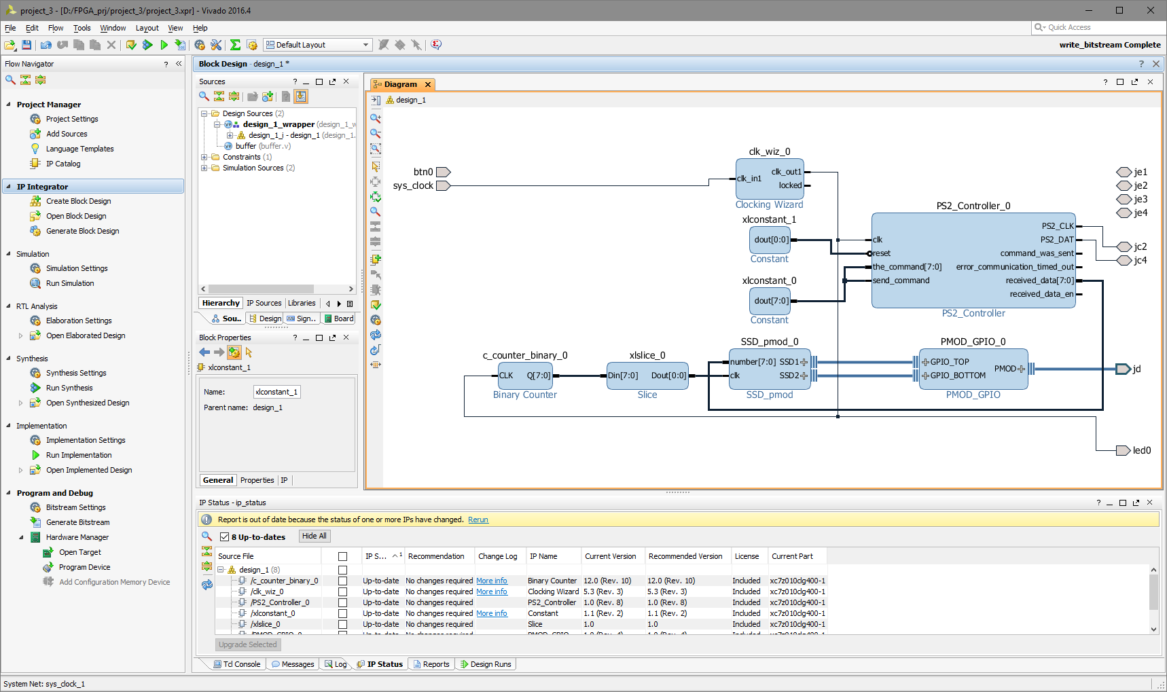Expand the Simulation Sources tree node
The width and height of the screenshot is (1167, 692).
(204, 168)
